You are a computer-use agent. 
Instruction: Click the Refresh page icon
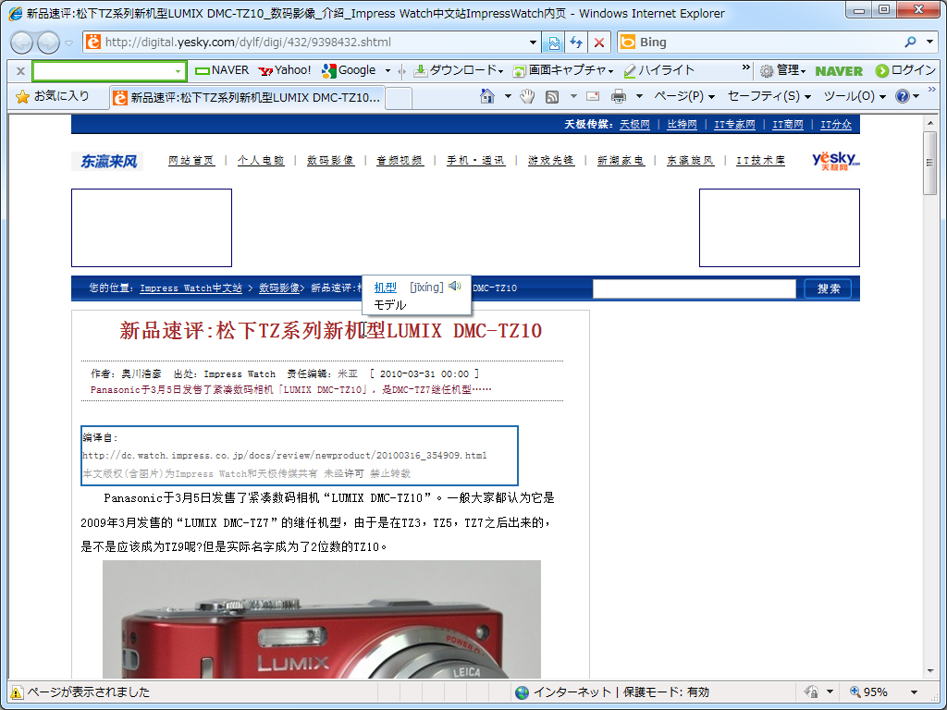pos(576,43)
